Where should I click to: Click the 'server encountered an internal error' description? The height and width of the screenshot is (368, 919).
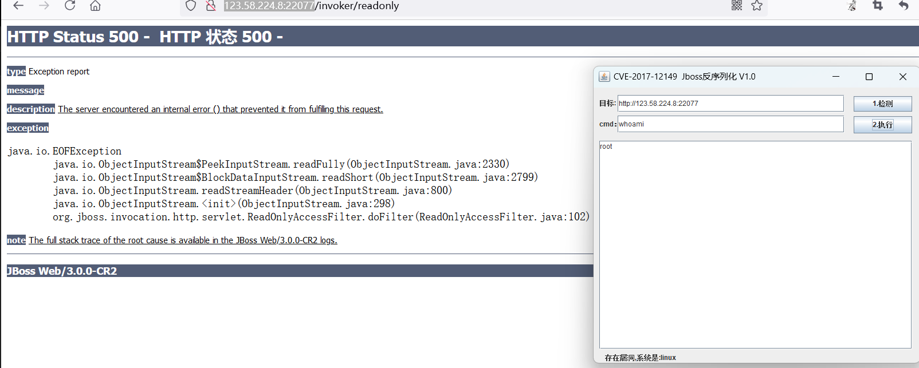coord(221,109)
